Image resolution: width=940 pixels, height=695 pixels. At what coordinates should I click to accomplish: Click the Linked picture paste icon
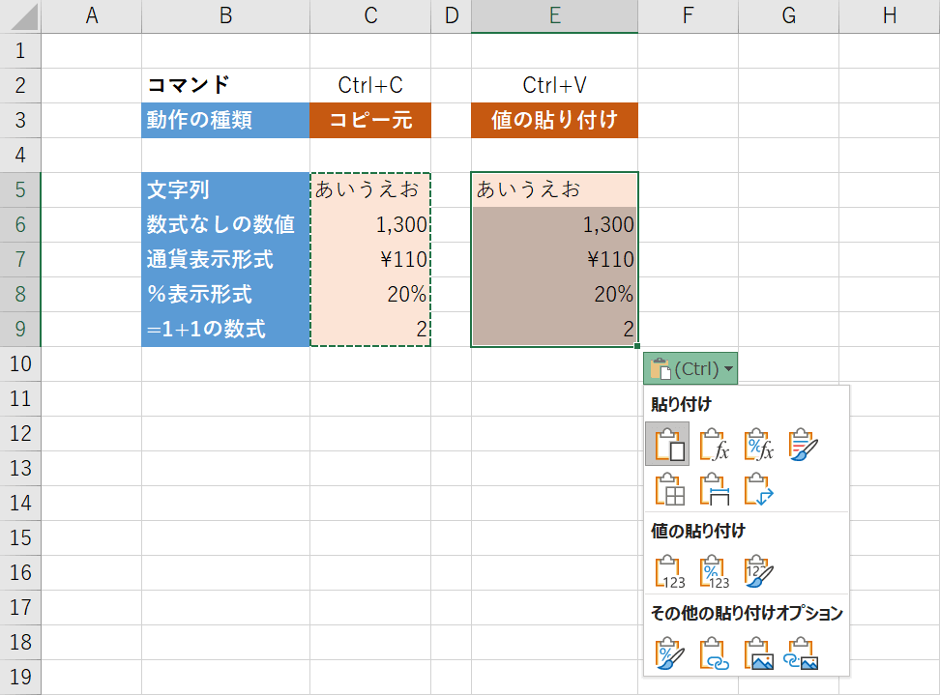[x=803, y=653]
